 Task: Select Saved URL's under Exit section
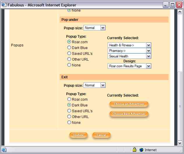[69, 110]
